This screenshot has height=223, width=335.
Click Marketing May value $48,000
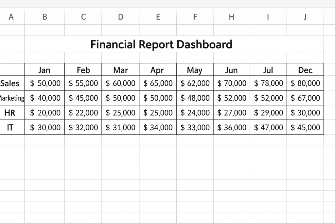195,98
